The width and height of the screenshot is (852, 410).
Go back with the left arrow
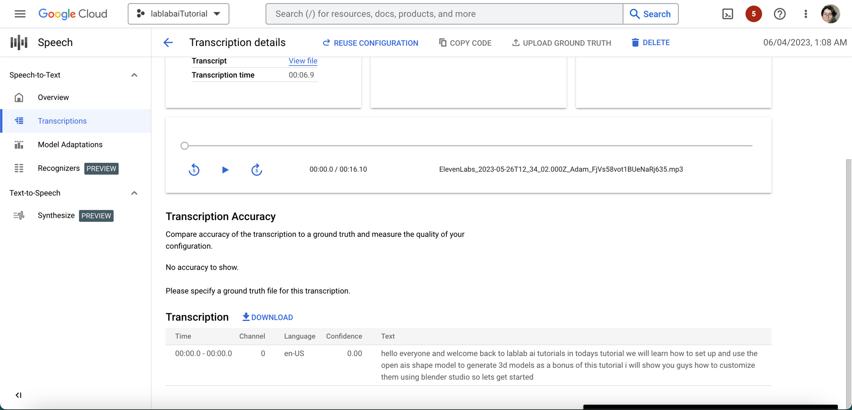tap(168, 43)
